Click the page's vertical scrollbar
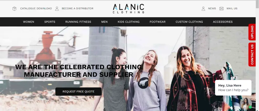 tap(257, 56)
